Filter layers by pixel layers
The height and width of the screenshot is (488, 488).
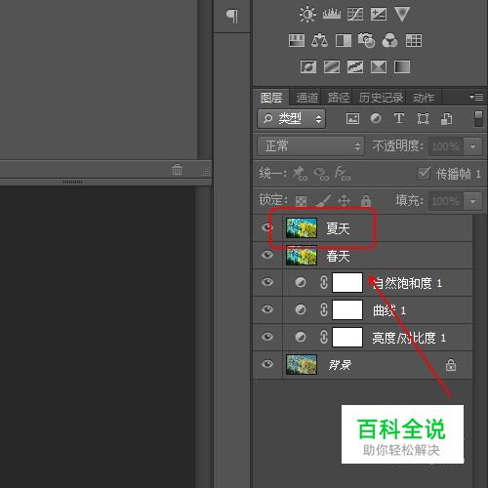tap(352, 118)
